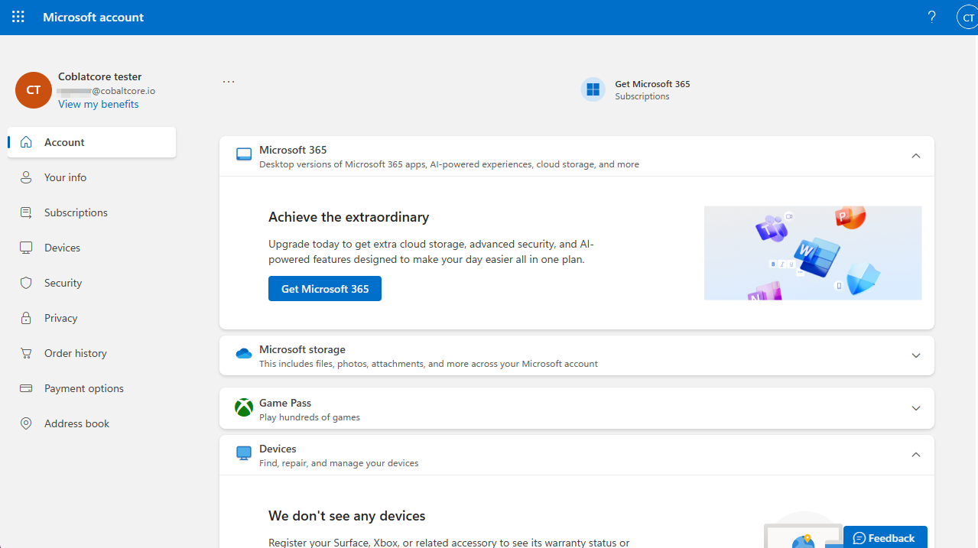Image resolution: width=978 pixels, height=548 pixels.
Task: Click the help question mark icon
Action: pos(931,17)
